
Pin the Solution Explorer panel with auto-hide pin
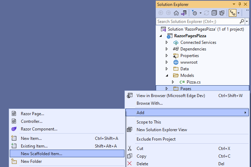(240, 4)
